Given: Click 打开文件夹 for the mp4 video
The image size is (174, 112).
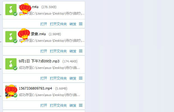Looking at the screenshot, I should 58,106.
